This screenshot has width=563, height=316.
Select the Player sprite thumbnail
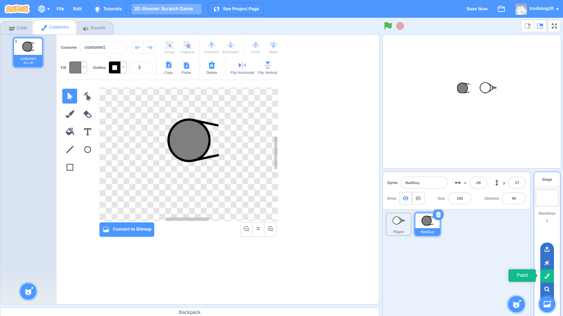(398, 223)
